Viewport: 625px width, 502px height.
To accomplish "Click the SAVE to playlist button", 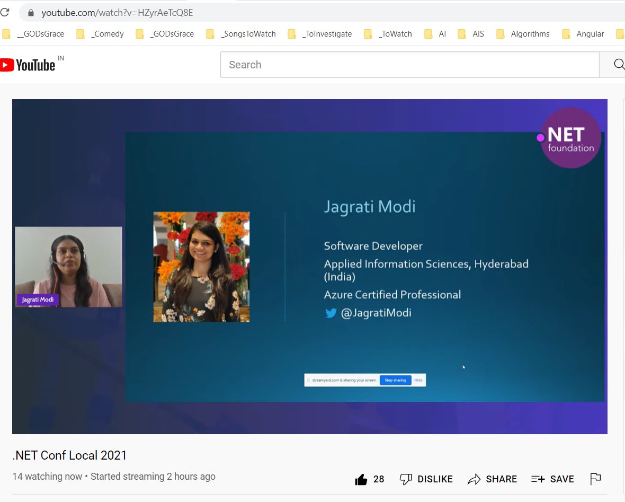I will [x=552, y=479].
